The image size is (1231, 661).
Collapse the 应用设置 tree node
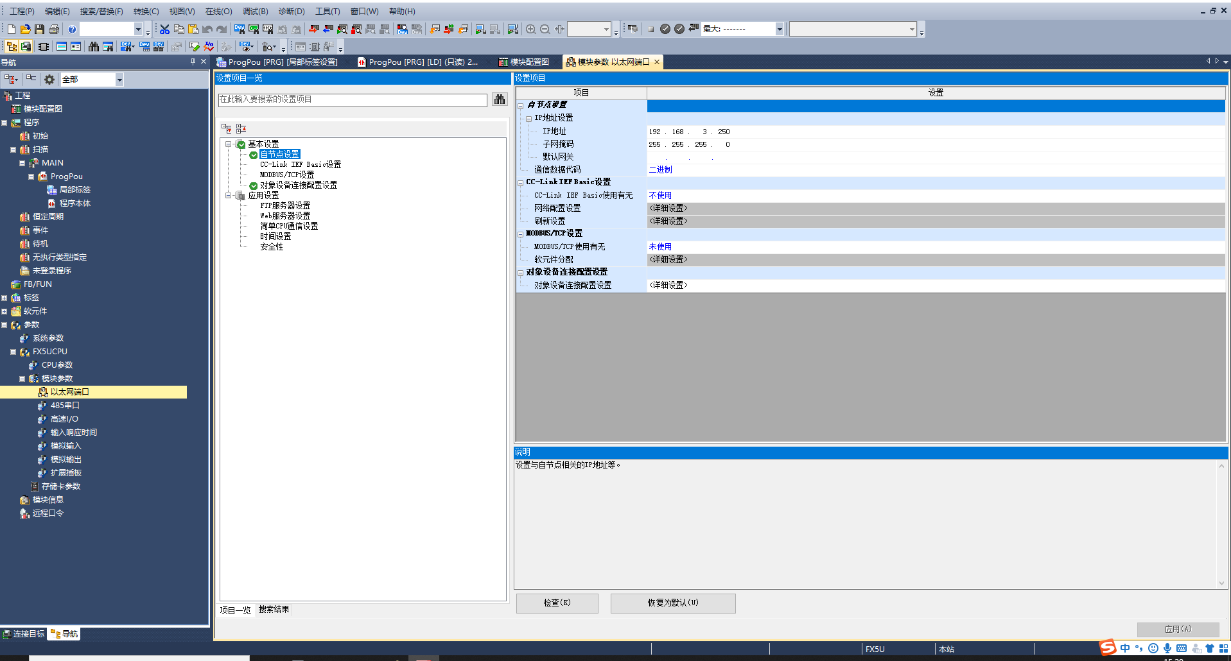click(x=228, y=196)
